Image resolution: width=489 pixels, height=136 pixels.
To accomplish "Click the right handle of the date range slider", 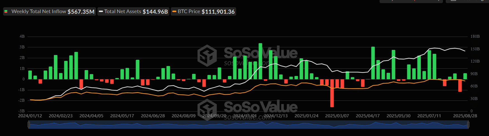I will (x=468, y=125).
